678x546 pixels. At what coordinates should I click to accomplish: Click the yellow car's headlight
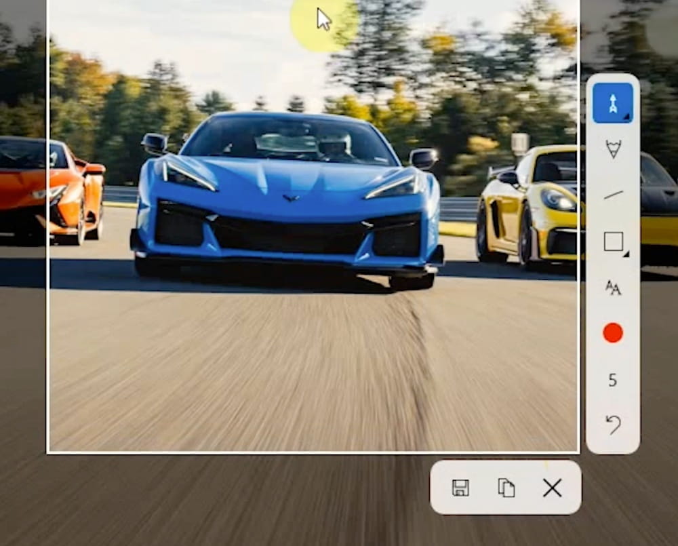[x=559, y=199]
